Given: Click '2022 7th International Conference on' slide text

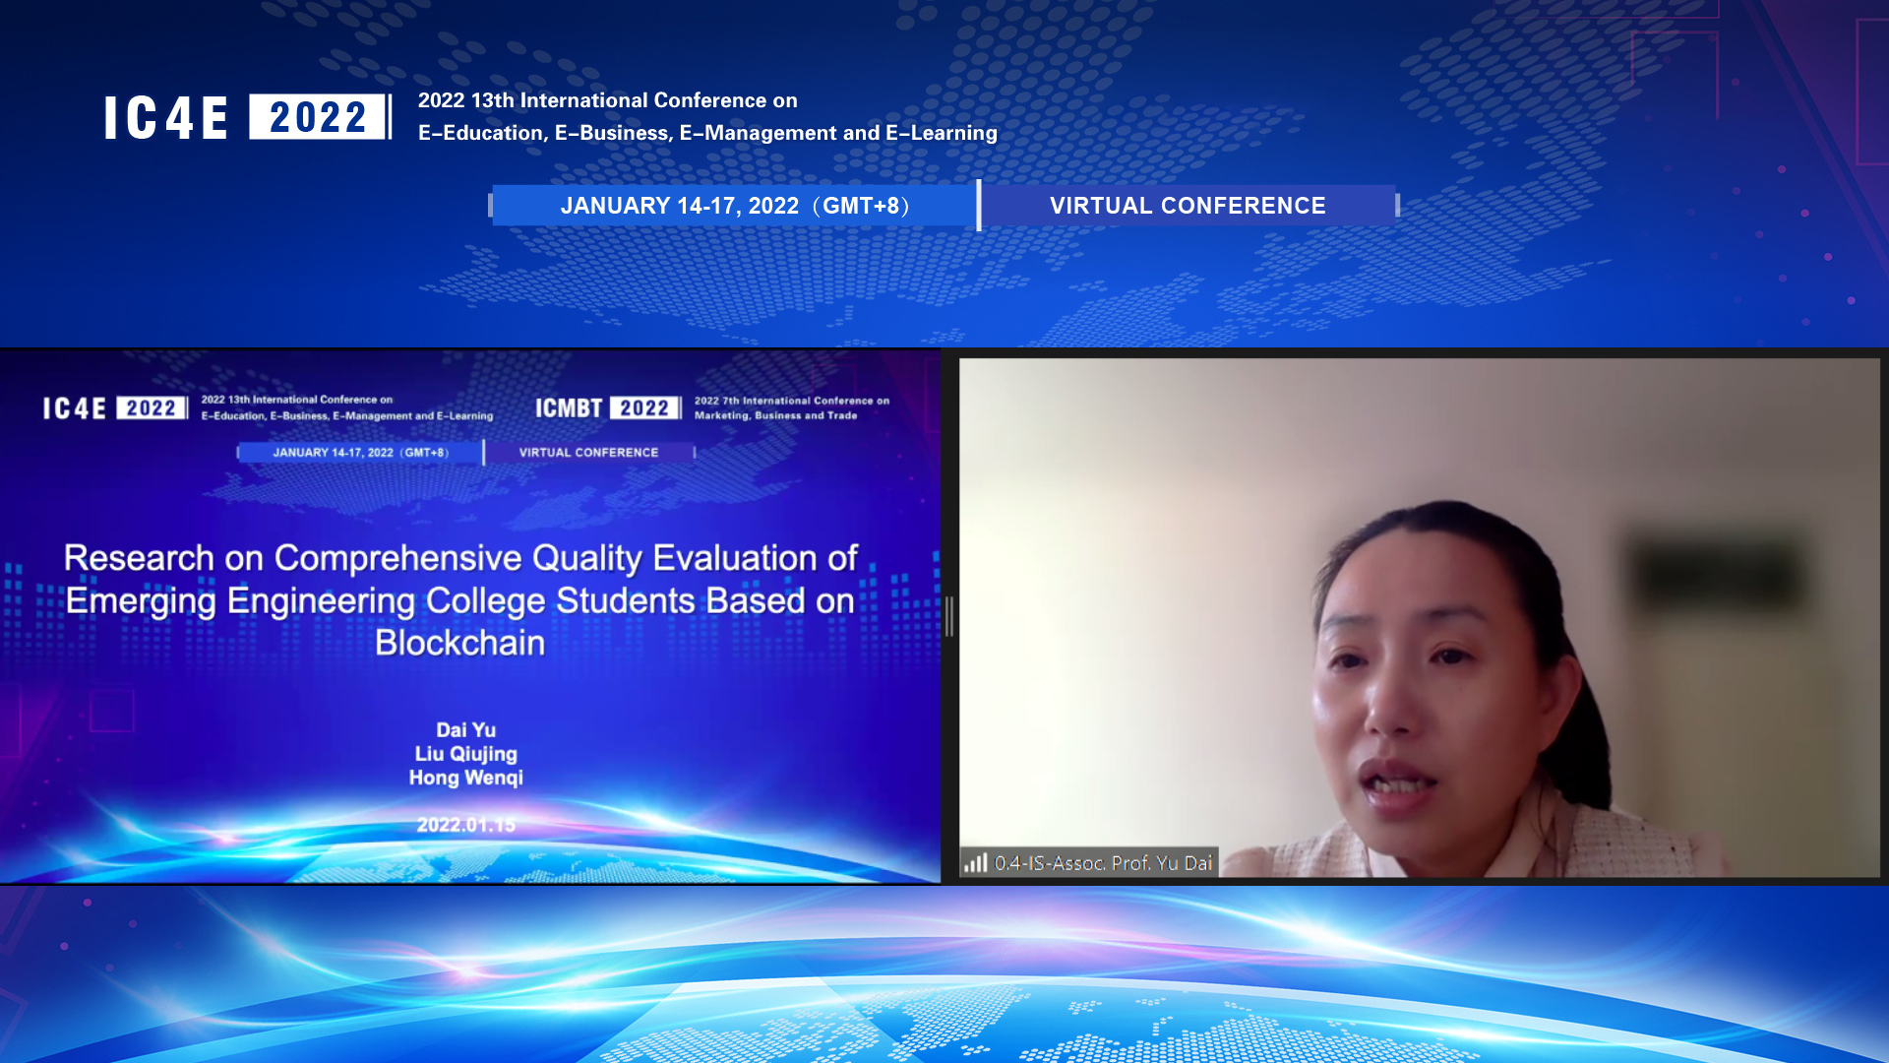Looking at the screenshot, I should tap(792, 401).
